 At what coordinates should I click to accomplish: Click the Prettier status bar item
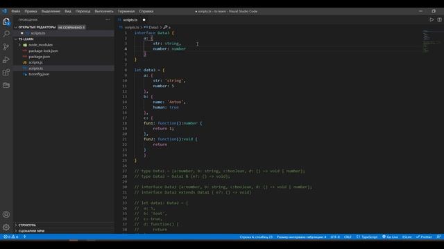[424, 237]
